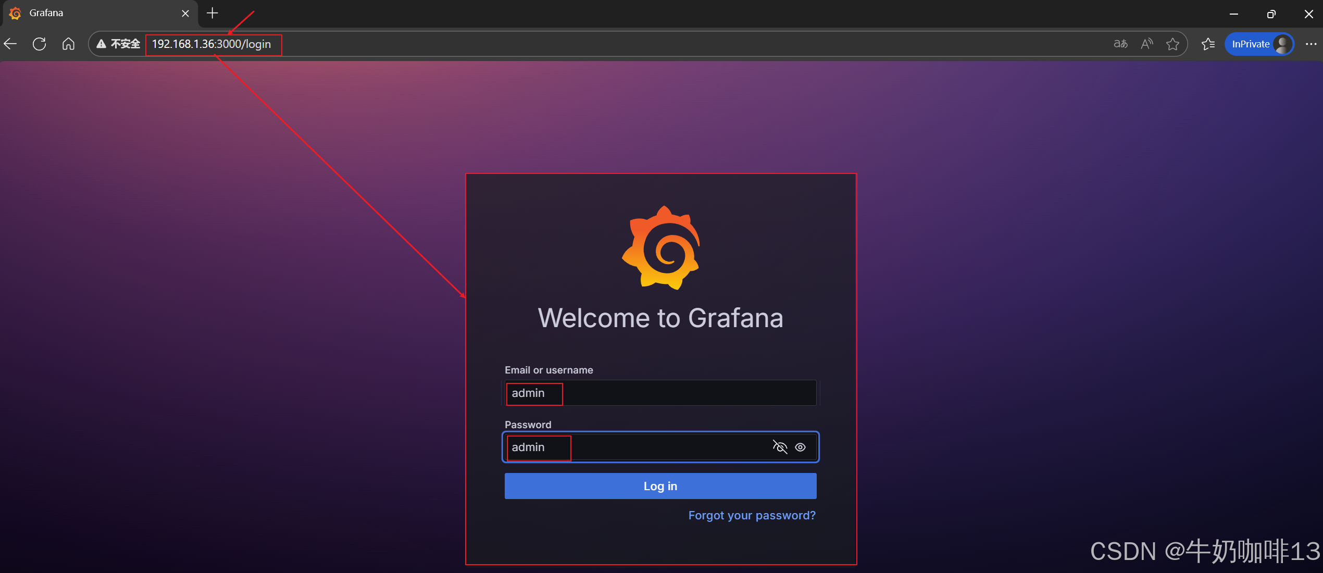Open the favorites list icon
Screen dimensions: 1323x573
1208,44
